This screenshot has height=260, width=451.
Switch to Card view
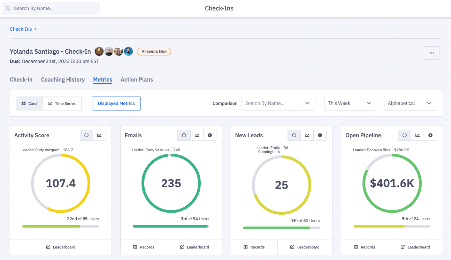(29, 104)
